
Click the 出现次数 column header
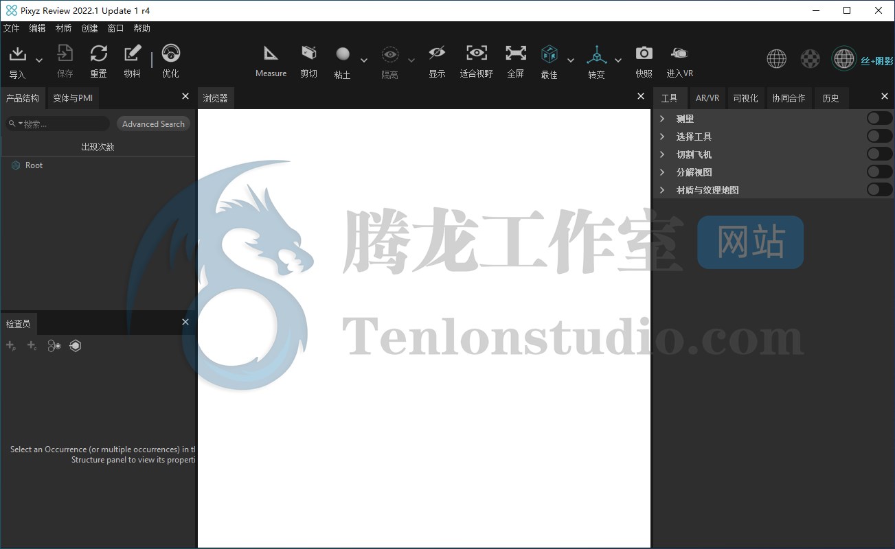click(98, 147)
